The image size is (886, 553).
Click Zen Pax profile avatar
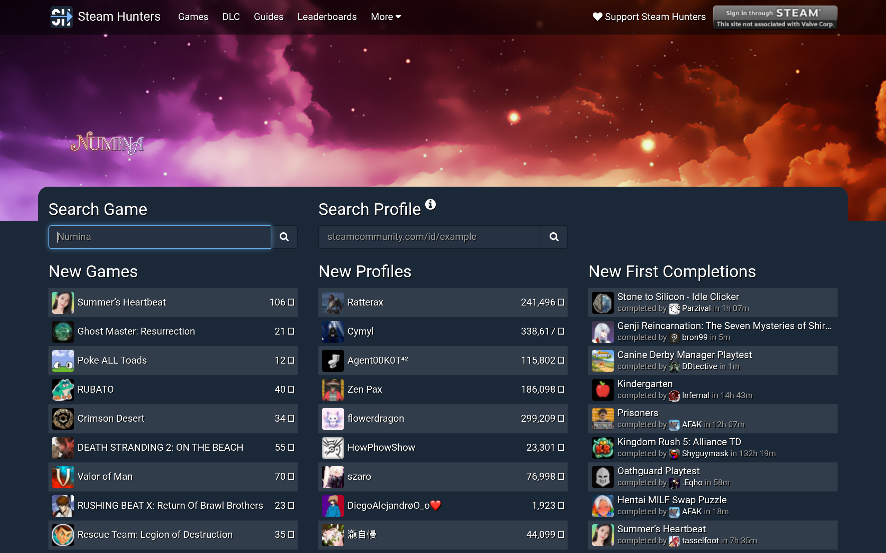coord(333,390)
